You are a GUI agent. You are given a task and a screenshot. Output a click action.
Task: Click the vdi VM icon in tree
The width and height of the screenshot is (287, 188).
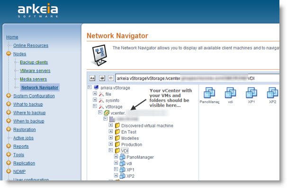(123, 163)
